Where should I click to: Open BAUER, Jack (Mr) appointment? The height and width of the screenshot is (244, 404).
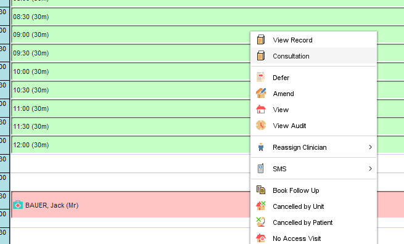coord(131,205)
